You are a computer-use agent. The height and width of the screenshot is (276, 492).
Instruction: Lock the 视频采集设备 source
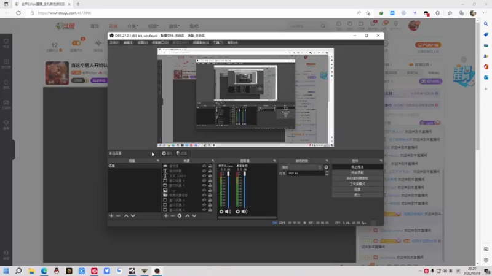click(x=210, y=195)
